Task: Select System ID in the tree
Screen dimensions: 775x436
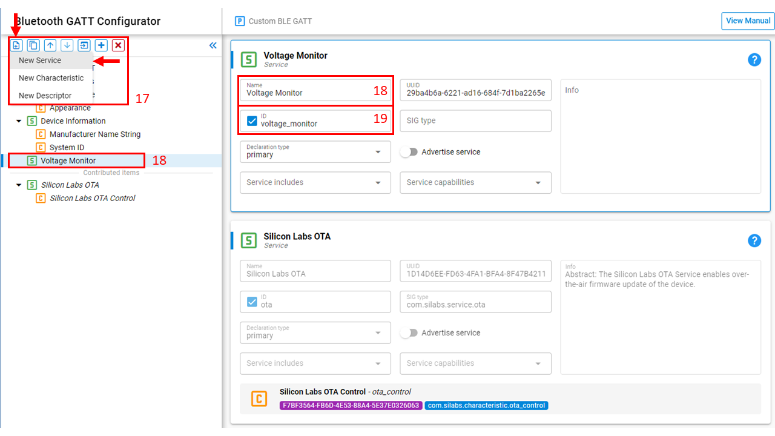Action: 67,148
